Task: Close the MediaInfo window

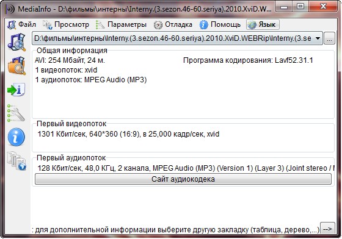Action: click(x=323, y=7)
